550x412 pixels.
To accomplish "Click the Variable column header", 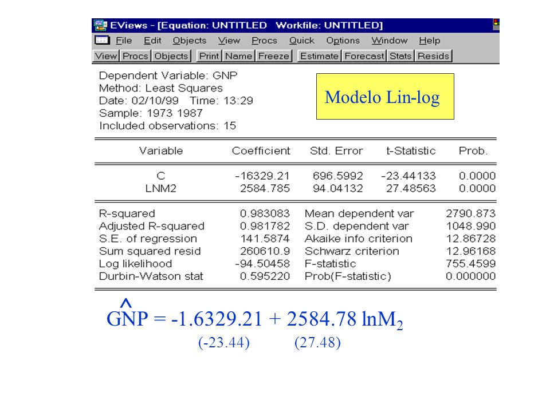I will click(161, 151).
